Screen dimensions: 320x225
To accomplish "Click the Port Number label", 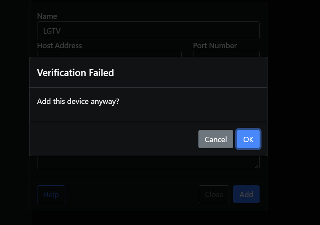I will [x=214, y=45].
